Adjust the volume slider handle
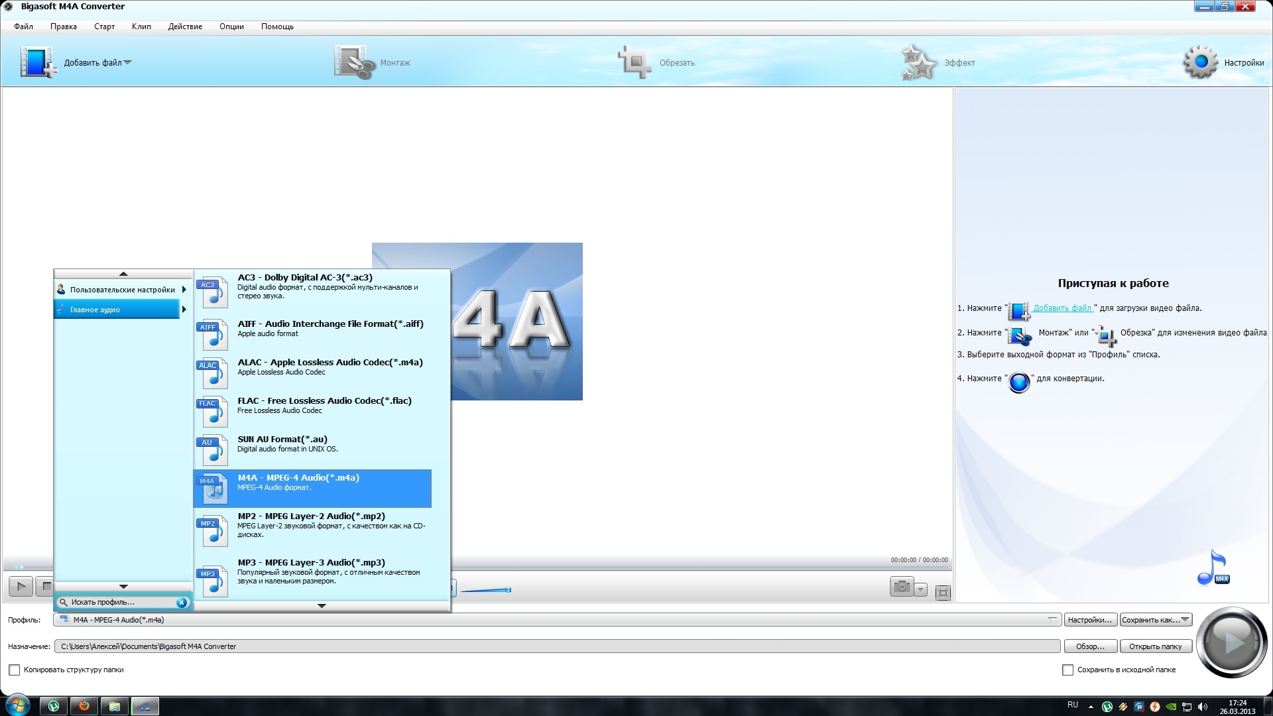This screenshot has width=1273, height=716. tap(509, 589)
